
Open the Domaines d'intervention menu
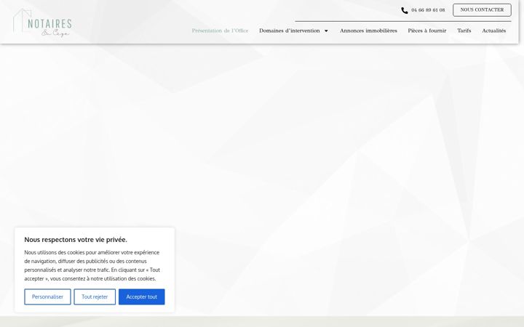(x=290, y=31)
